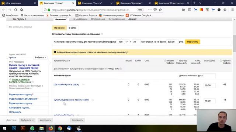Click keyword где можно купить треску
Viewport: 236px width, 132px height.
[66, 84]
